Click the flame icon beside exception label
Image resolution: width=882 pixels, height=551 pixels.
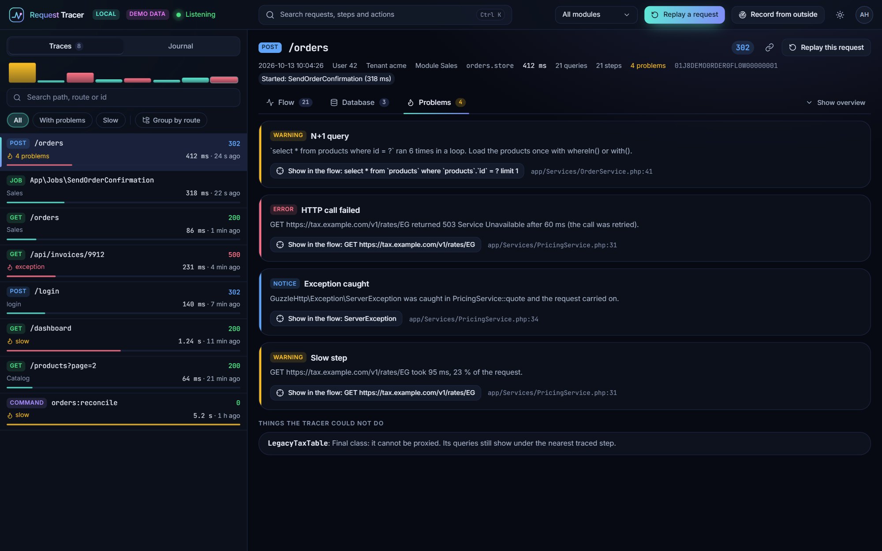point(10,267)
